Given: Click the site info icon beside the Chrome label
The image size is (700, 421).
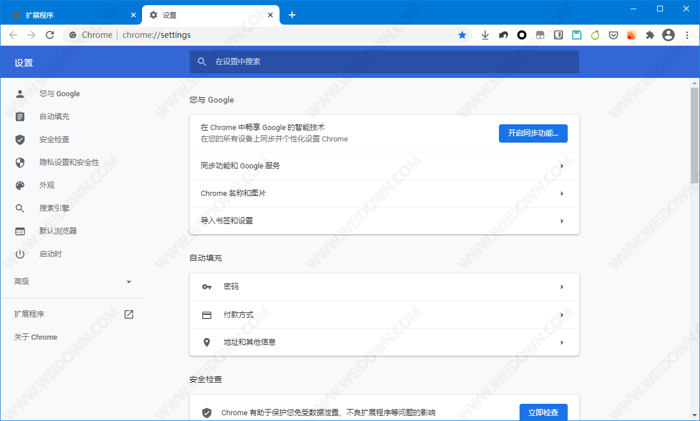Looking at the screenshot, I should [73, 35].
